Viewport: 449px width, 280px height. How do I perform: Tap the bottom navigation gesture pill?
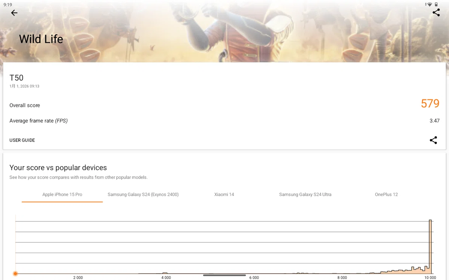(224, 275)
